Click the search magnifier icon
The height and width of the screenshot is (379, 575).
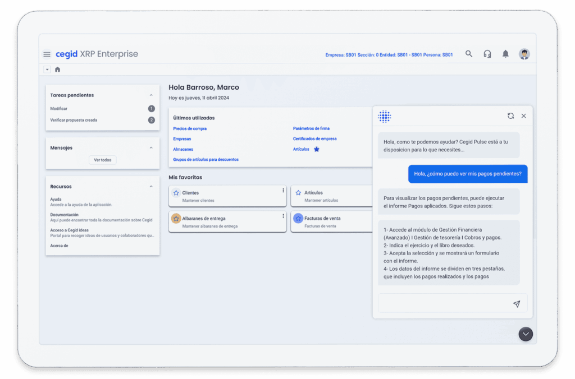pyautogui.click(x=469, y=54)
